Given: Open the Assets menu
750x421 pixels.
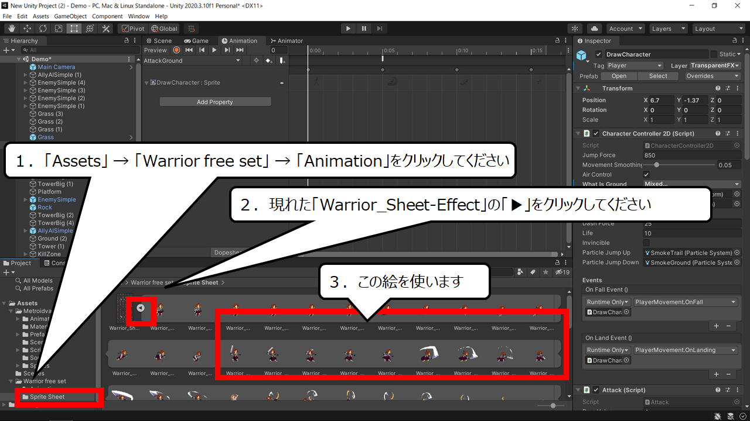Looking at the screenshot, I should (41, 16).
